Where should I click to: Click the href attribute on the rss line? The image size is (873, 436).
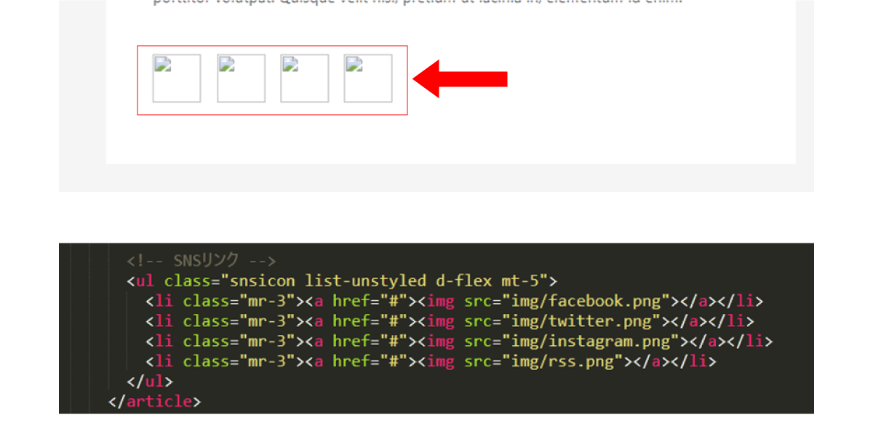coord(351,361)
